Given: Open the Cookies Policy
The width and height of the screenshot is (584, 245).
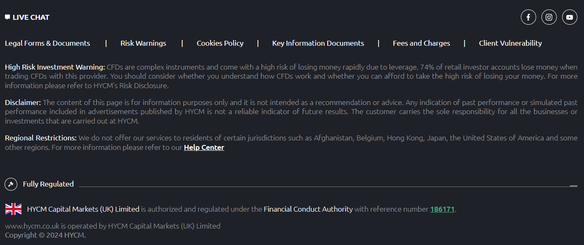Looking at the screenshot, I should pos(220,43).
